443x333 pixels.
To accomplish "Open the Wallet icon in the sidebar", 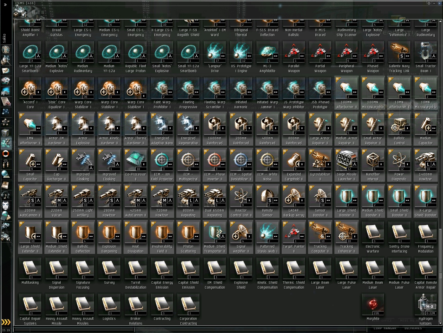I will (6, 143).
